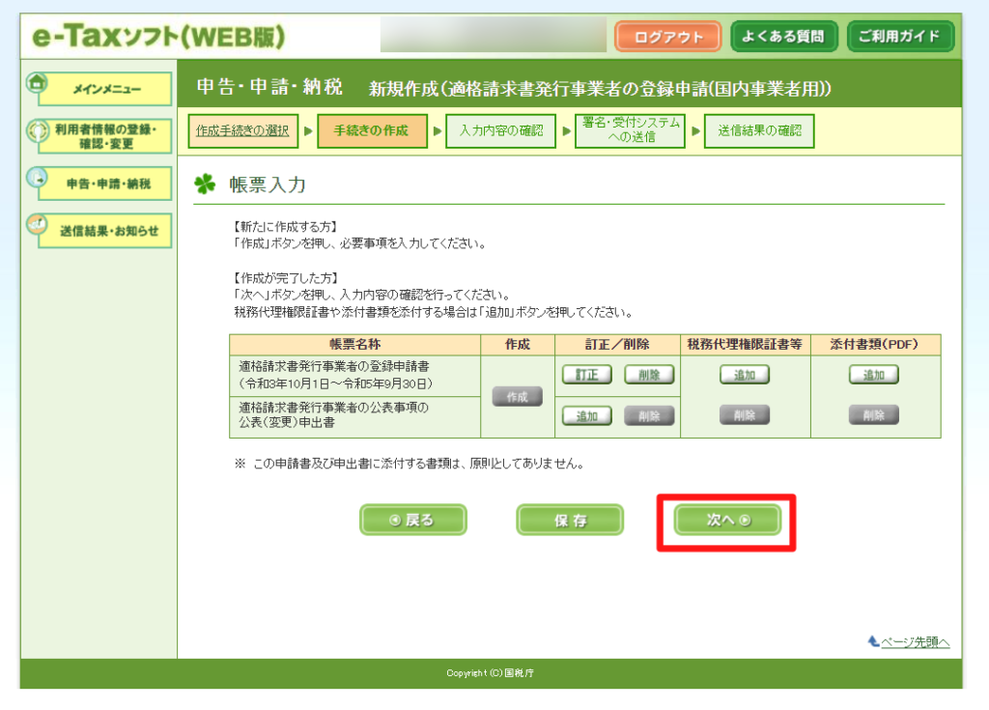Click the e-Tax software logo
Screen dimensions: 989x710
159,37
